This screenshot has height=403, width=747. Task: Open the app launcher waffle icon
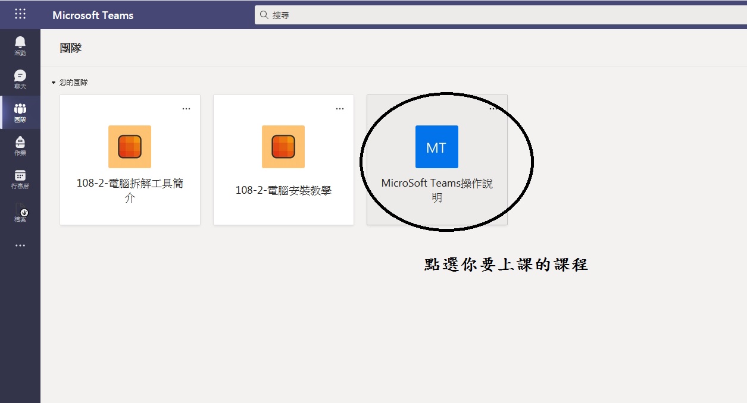[20, 14]
